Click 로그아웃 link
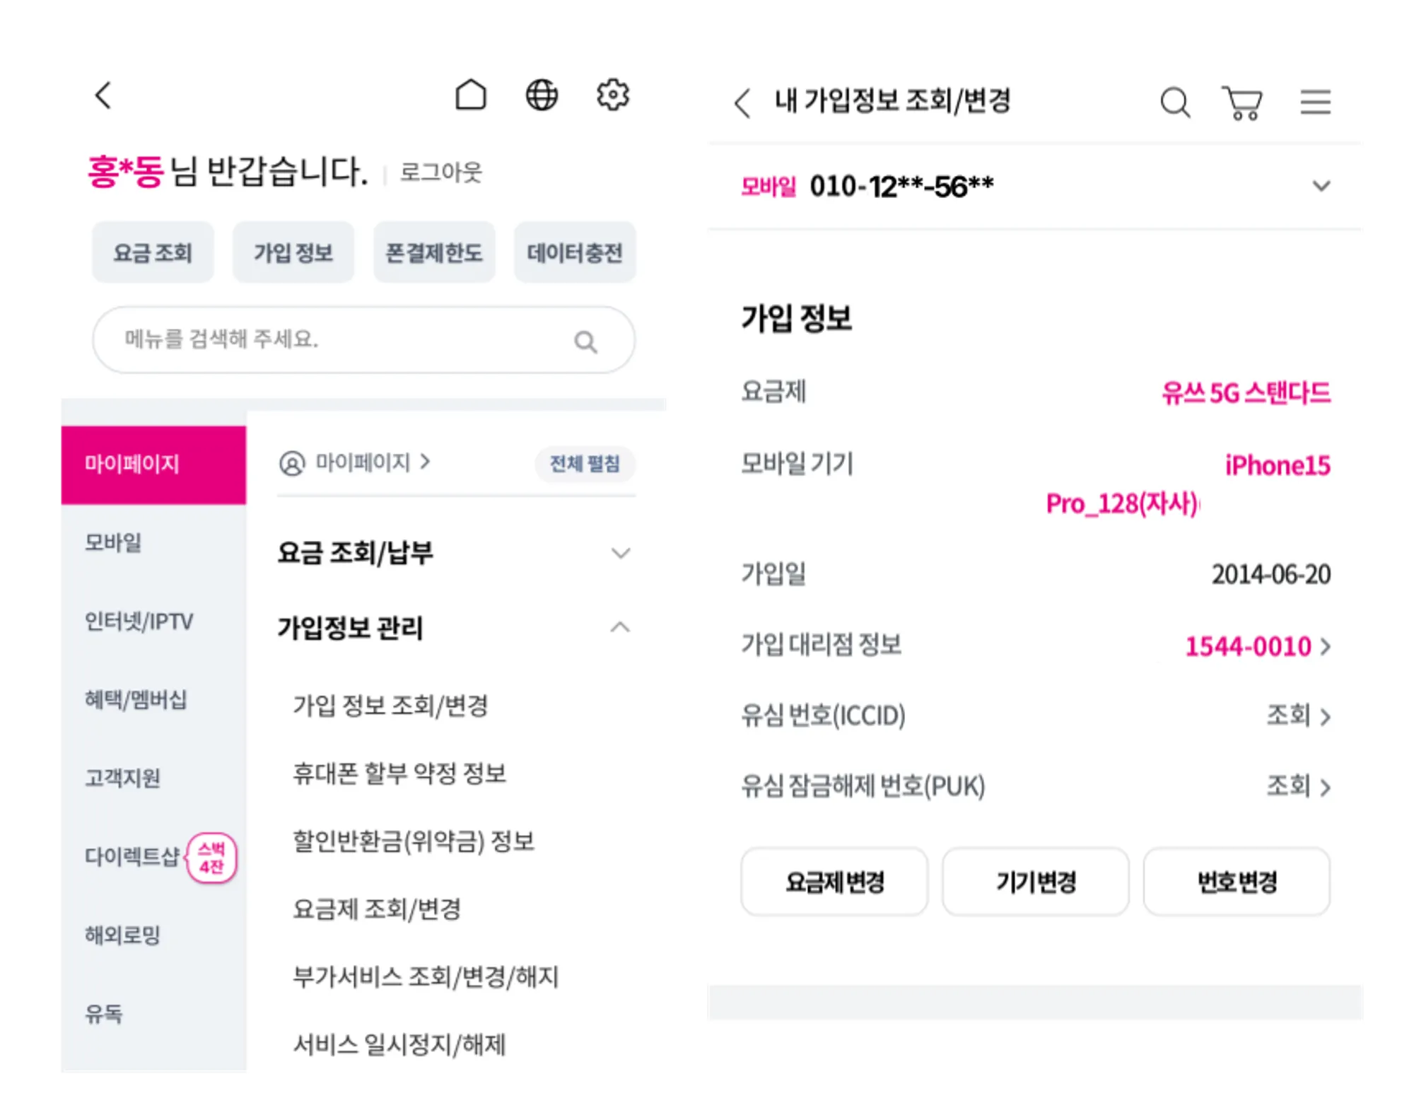Image resolution: width=1414 pixels, height=1115 pixels. tap(440, 173)
